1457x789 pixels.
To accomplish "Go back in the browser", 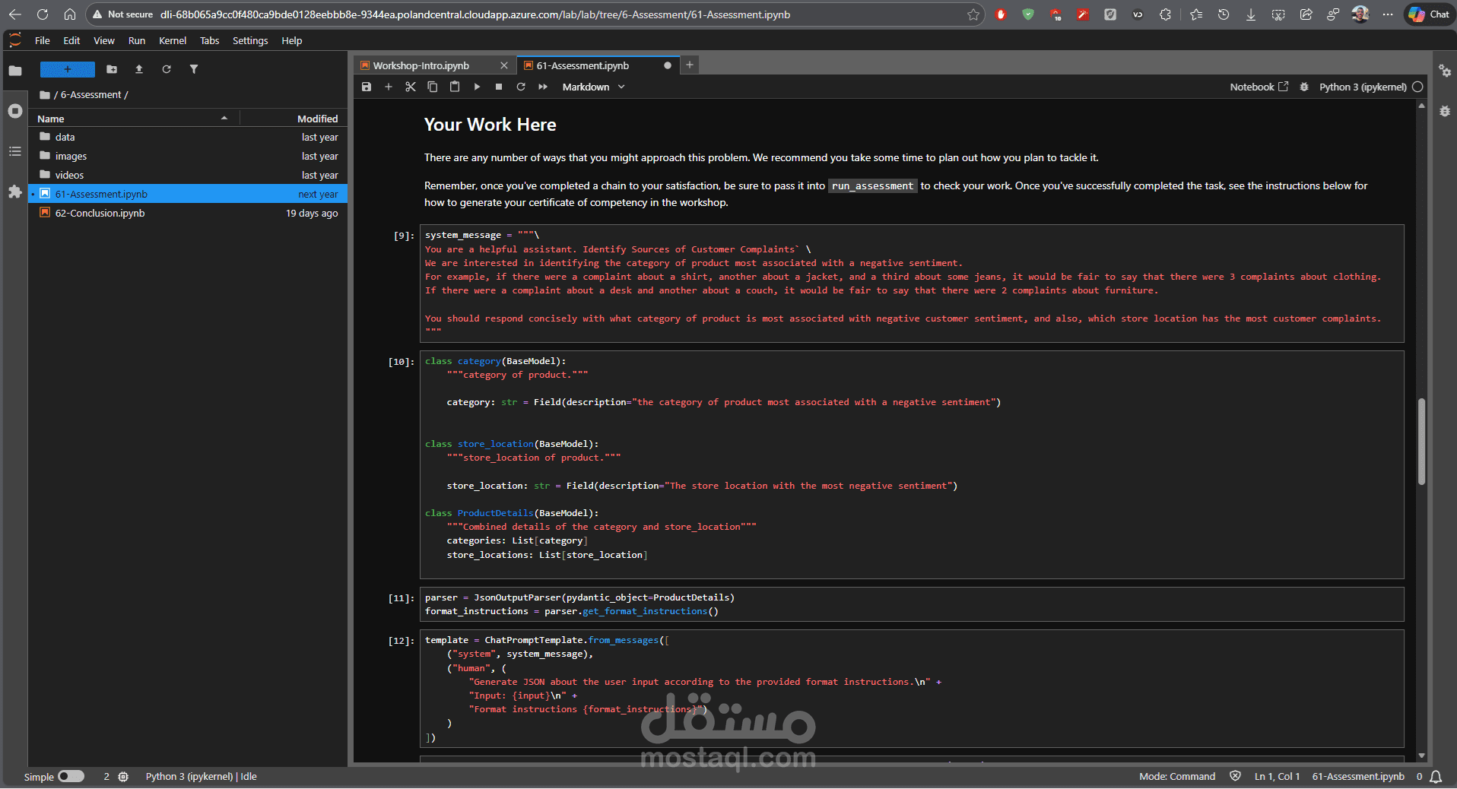I will [15, 14].
